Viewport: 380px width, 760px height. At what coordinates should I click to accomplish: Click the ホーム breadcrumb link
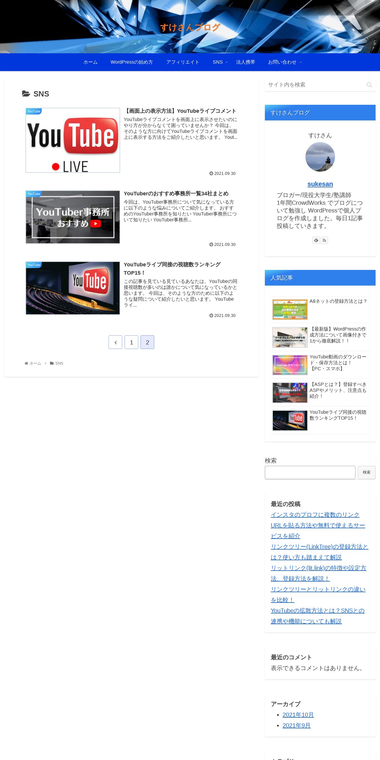click(x=35, y=363)
